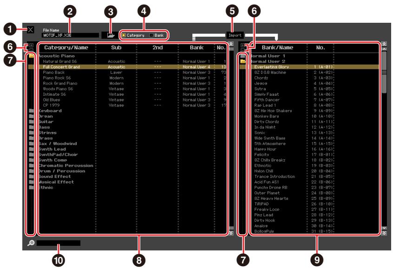
Task: Collapse all folders in right list (−)
Action: pos(242,50)
